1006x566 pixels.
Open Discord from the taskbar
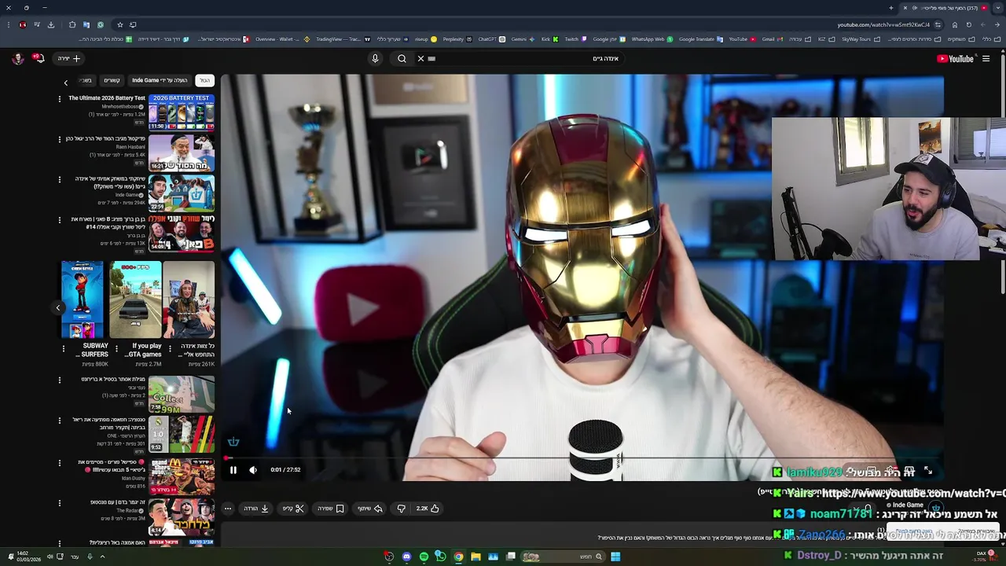coord(406,557)
